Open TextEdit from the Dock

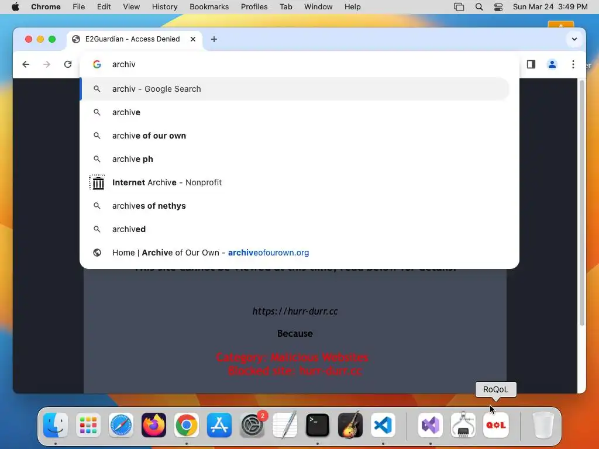pyautogui.click(x=285, y=425)
